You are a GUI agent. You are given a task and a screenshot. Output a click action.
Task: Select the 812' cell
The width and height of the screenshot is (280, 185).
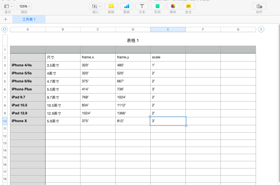(x=133, y=121)
